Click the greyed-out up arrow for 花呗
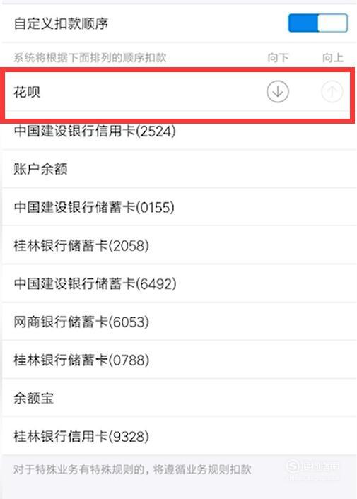The width and height of the screenshot is (357, 499). tap(332, 92)
